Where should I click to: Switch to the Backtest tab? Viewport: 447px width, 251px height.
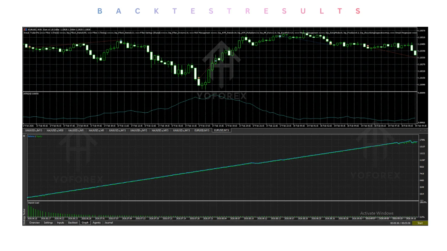pyautogui.click(x=73, y=223)
